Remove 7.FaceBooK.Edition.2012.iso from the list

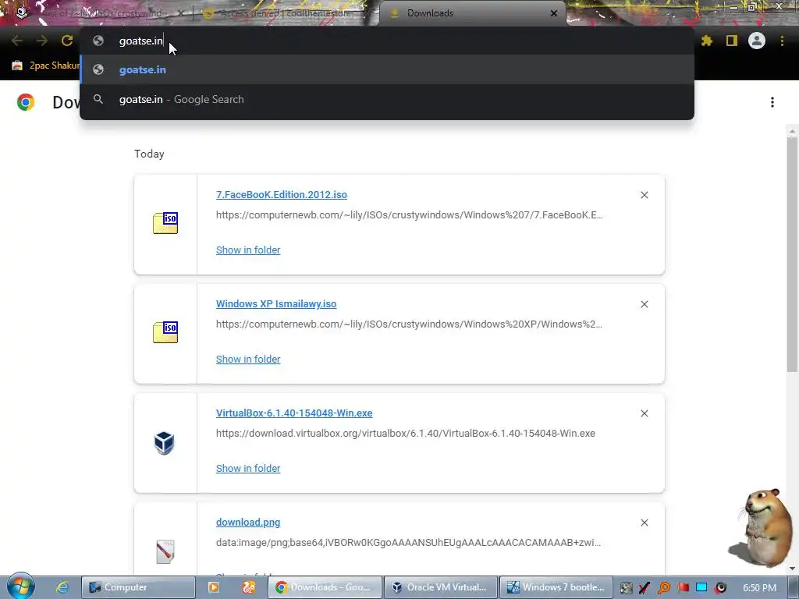(x=644, y=195)
